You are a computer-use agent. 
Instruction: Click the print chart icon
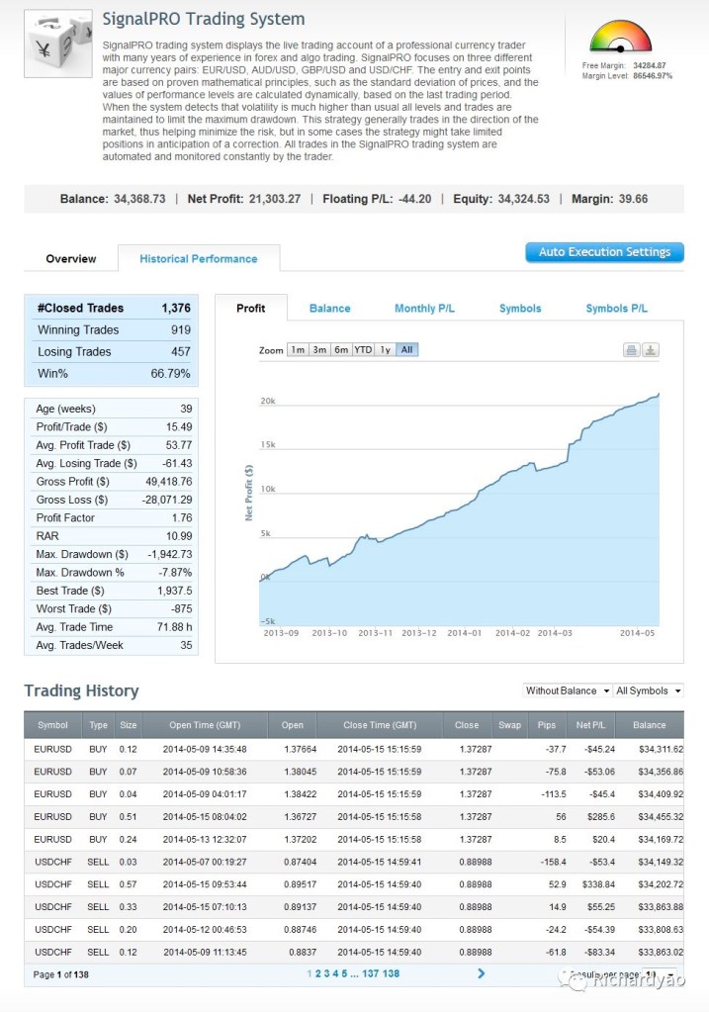click(631, 350)
